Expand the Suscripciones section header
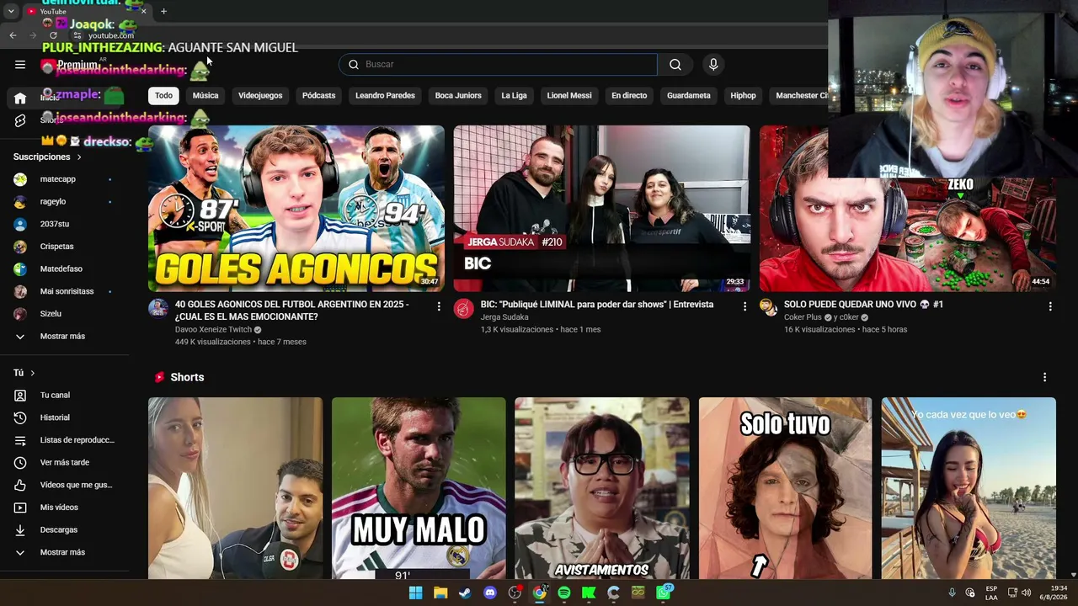The image size is (1078, 606). point(47,157)
